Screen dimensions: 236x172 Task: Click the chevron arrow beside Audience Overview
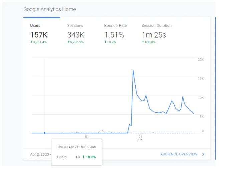(x=203, y=154)
